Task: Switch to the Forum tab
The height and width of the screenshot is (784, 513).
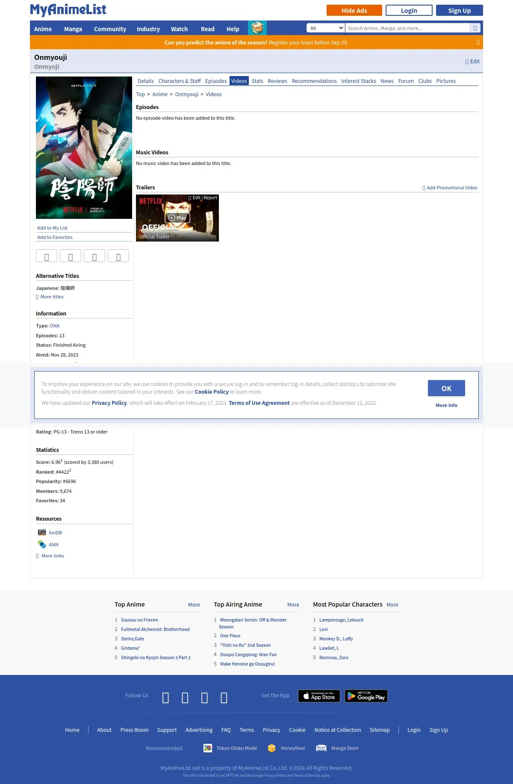Action: click(406, 81)
